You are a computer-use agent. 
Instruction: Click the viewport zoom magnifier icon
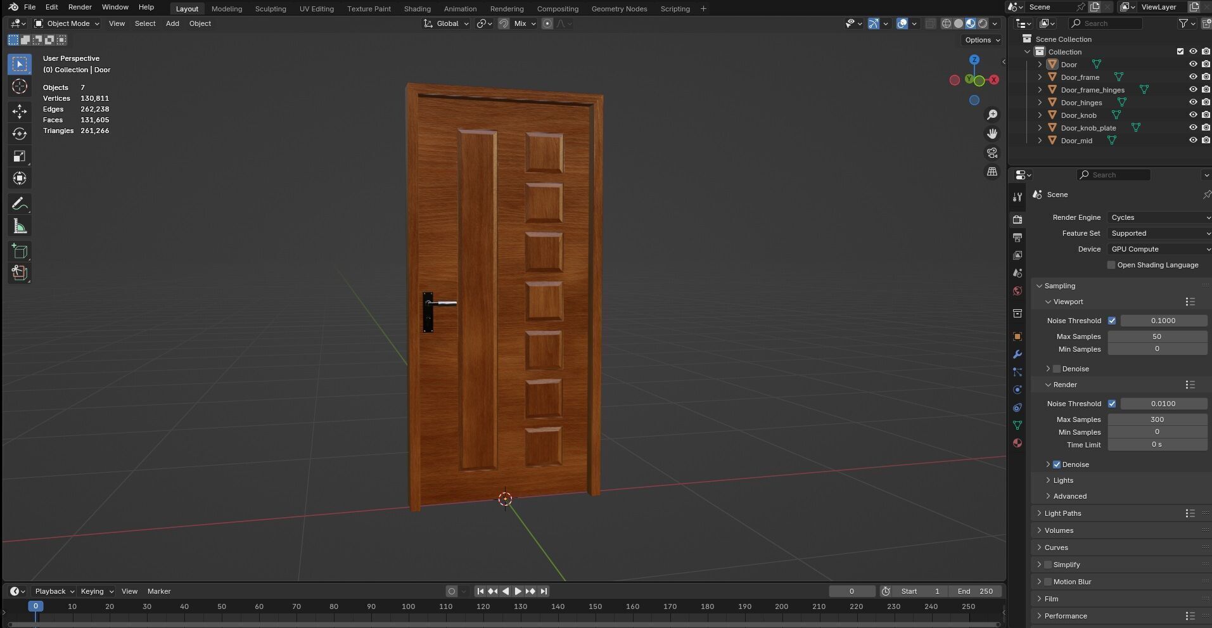point(992,115)
